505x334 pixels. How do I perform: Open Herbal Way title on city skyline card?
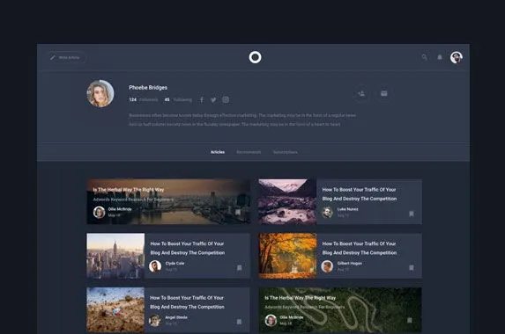pos(129,190)
